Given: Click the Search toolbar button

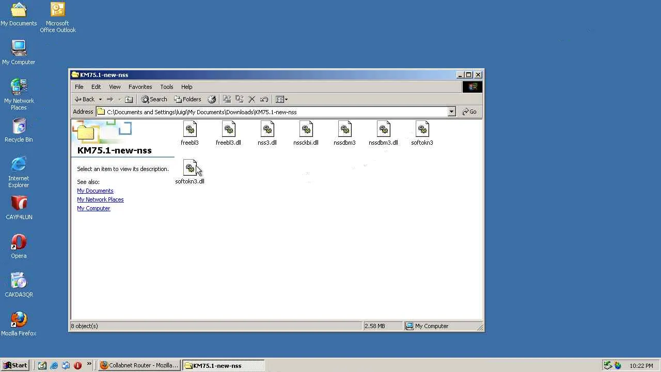Looking at the screenshot, I should pyautogui.click(x=154, y=99).
